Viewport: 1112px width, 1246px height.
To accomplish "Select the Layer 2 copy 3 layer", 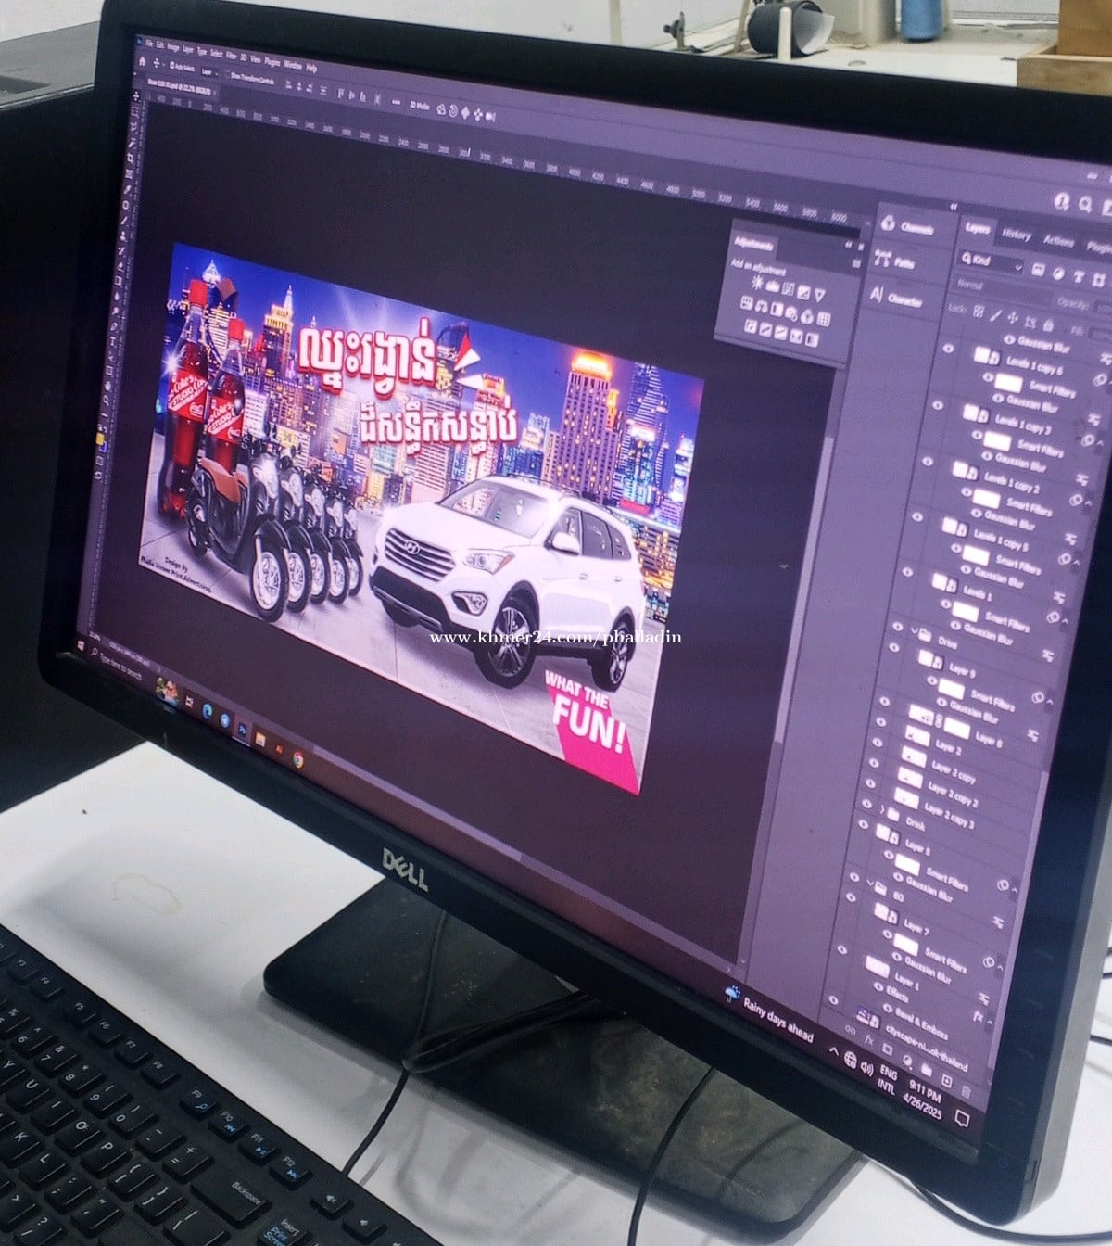I will click(947, 819).
